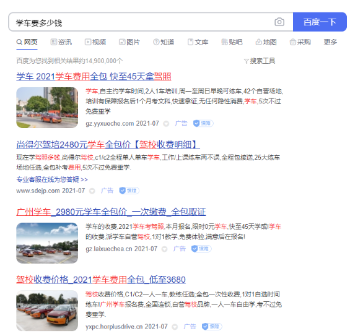Click 广告 label on www.sdejp.com result
The height and width of the screenshot is (336, 350).
(107, 191)
